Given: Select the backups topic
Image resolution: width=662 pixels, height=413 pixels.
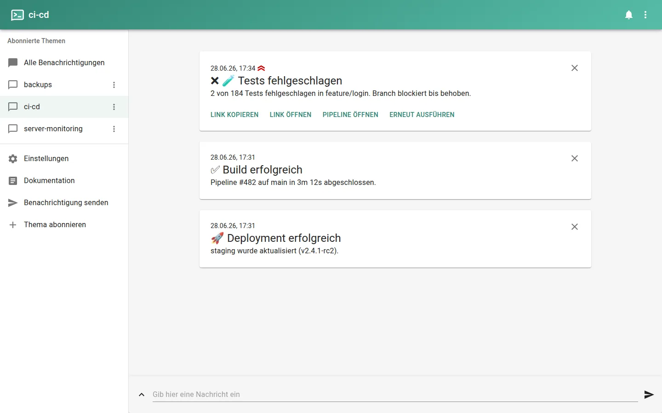Looking at the screenshot, I should (x=64, y=85).
